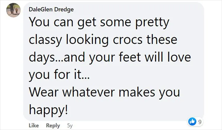View the 9 reactions count

(200, 122)
